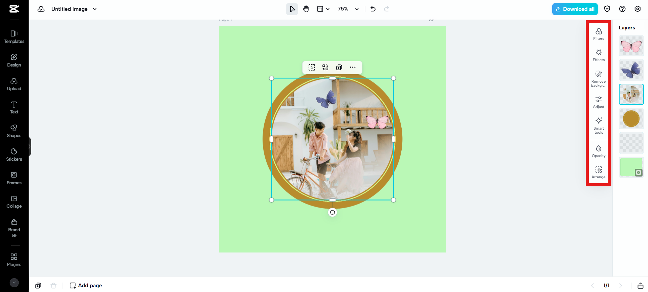Viewport: 648px width, 292px height.
Task: Open the Adjust tool
Action: pyautogui.click(x=599, y=102)
